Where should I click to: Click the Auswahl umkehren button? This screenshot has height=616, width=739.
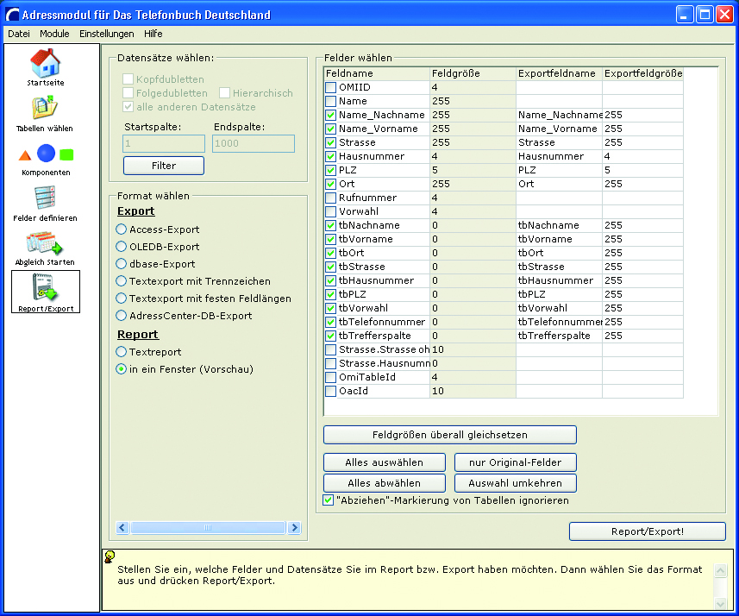(x=515, y=483)
